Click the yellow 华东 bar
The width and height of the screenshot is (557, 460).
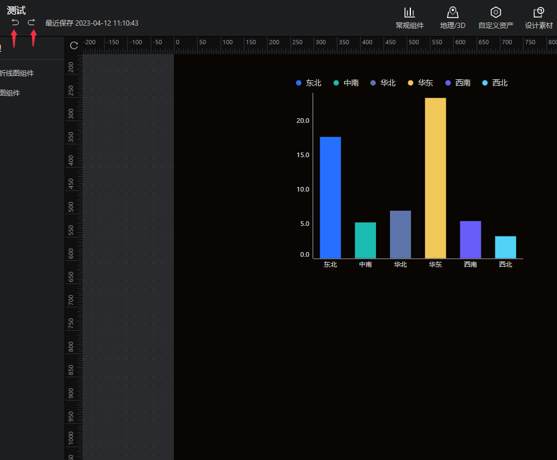point(435,178)
